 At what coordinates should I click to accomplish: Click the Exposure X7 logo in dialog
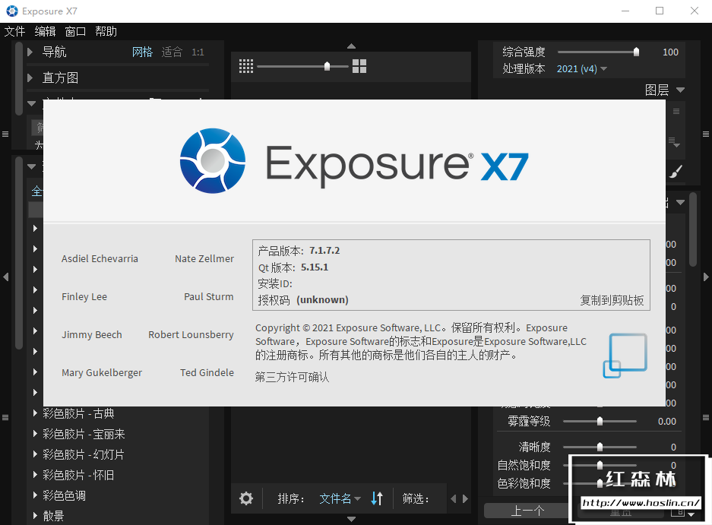coord(354,162)
